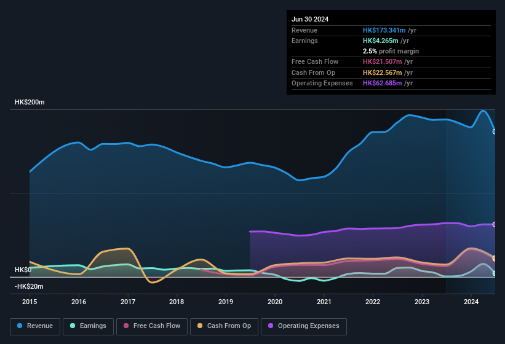Click the 2023 x-axis label

(422, 302)
